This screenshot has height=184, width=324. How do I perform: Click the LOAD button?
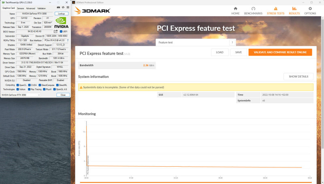(x=220, y=52)
